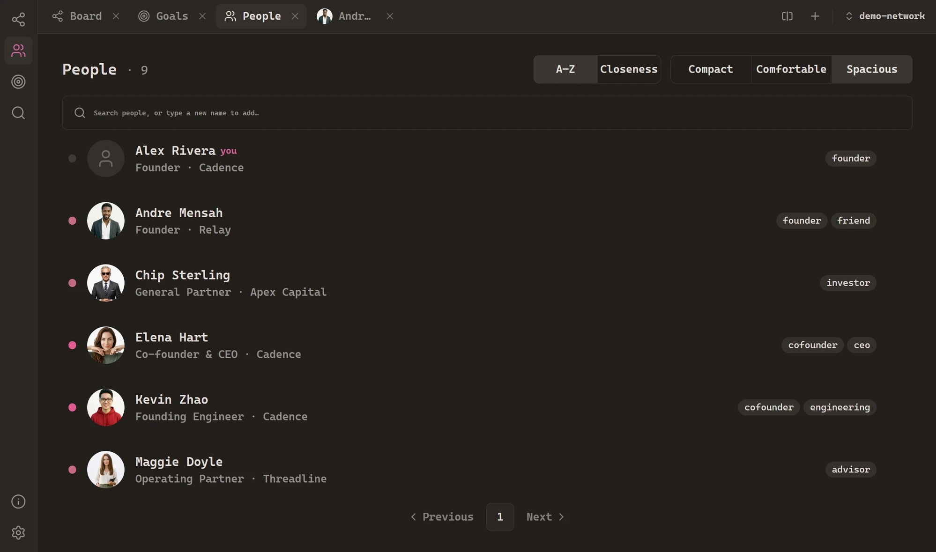
Task: Sort people by Closeness
Action: point(629,69)
